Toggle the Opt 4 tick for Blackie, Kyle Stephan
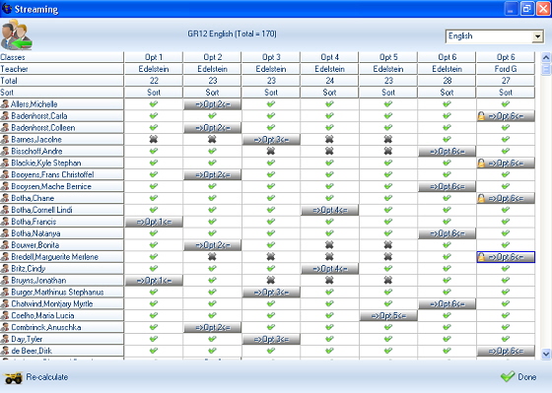The width and height of the screenshot is (552, 393). [x=329, y=163]
